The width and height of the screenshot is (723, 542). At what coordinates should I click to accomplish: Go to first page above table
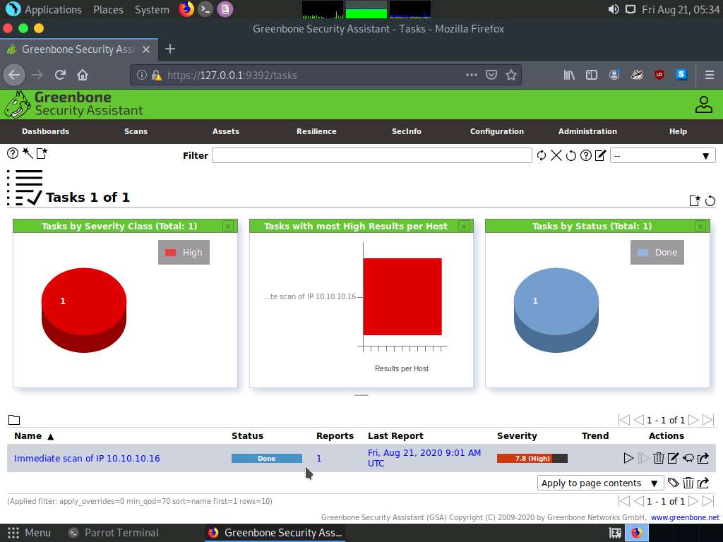(624, 420)
